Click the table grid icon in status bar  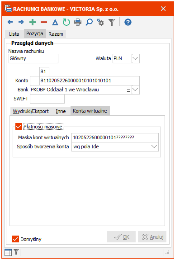[x=8, y=252]
